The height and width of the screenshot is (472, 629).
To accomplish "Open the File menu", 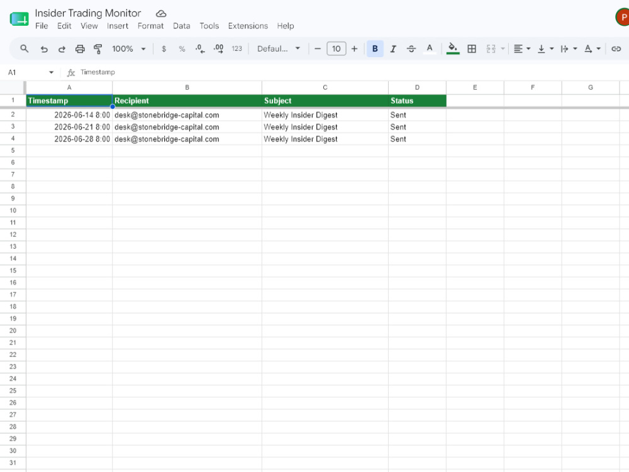I will coord(42,26).
